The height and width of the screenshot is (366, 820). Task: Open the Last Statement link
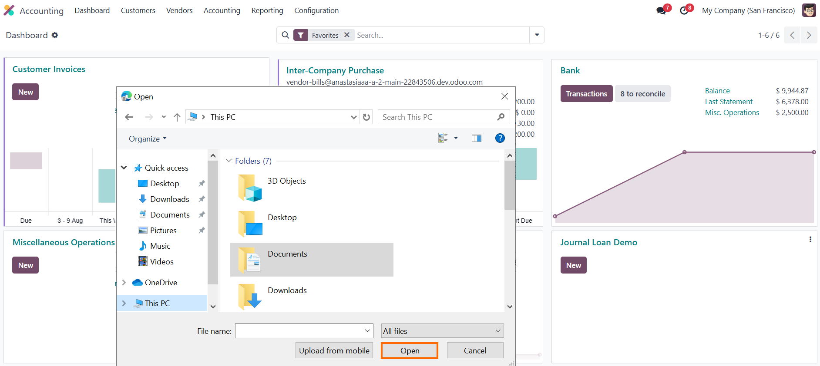tap(729, 102)
